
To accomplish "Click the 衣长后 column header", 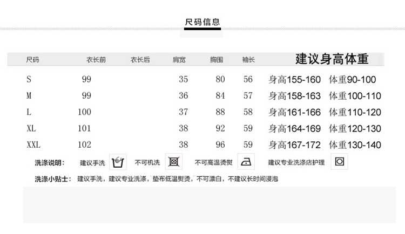I will coord(140,60).
